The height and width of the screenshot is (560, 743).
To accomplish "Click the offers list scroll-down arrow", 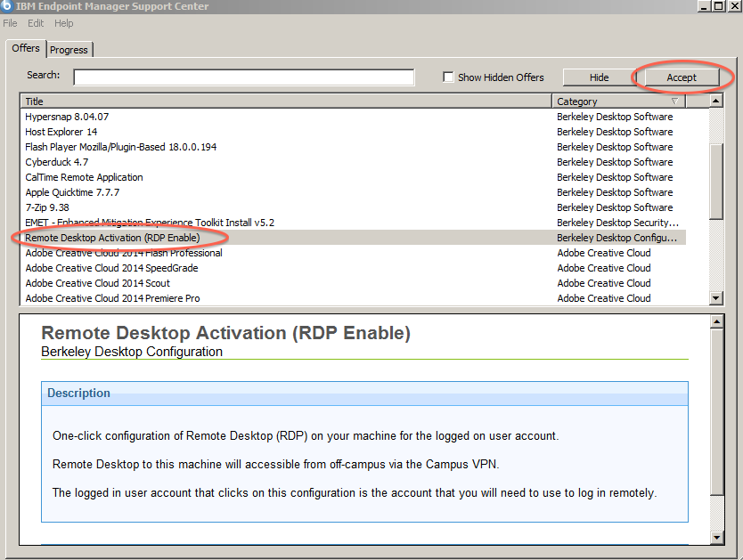I will tap(716, 298).
